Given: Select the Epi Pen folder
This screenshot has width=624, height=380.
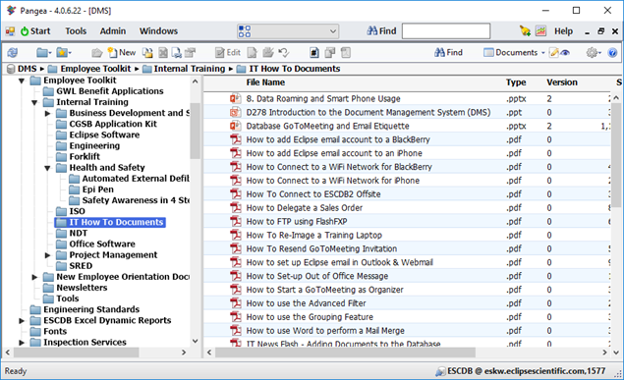Looking at the screenshot, I should pyautogui.click(x=98, y=190).
